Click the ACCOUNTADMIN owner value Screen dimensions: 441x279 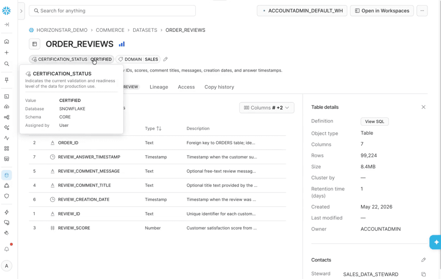[x=380, y=229]
